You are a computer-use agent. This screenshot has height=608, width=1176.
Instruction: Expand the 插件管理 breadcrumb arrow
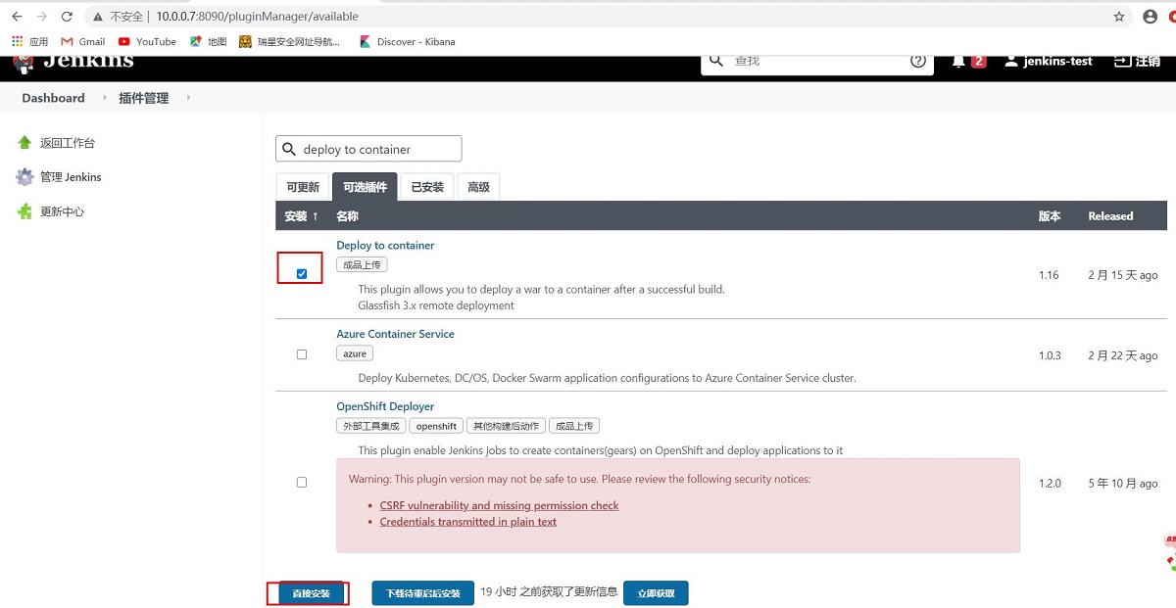click(187, 98)
